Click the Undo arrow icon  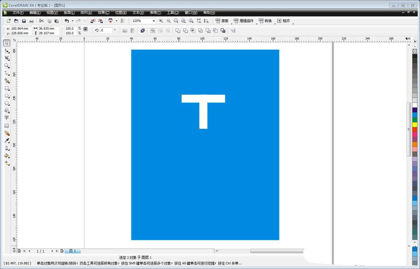tap(66, 21)
